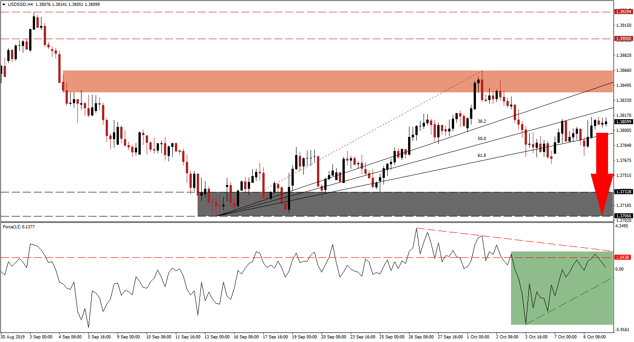Image resolution: width=634 pixels, height=342 pixels.
Task: Click the 9 Sep 00:00 time label
Action: 128,338
